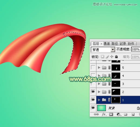This screenshot has width=140, height=127.
Task: Hide the 背景 layer with its eye icon
Action: pos(93,108)
